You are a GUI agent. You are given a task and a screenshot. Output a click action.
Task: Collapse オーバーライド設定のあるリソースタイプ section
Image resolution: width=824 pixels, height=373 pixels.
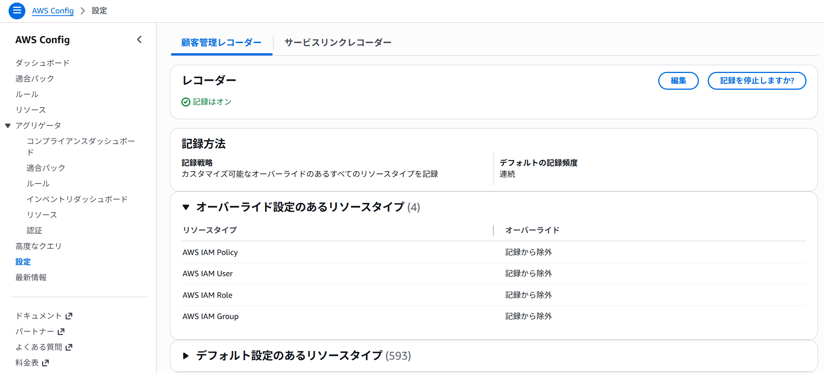186,207
